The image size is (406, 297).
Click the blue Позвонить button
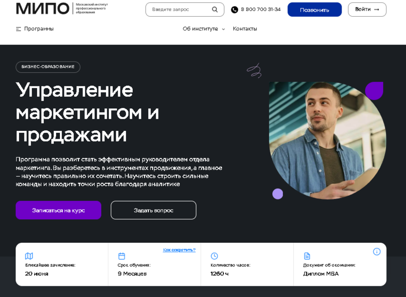(315, 10)
